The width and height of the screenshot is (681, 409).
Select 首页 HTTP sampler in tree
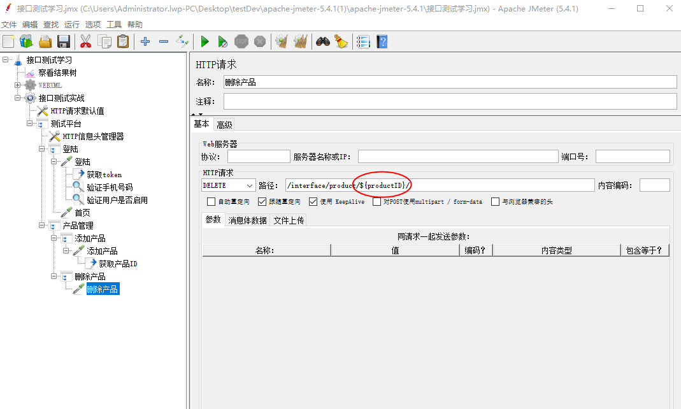click(x=83, y=213)
